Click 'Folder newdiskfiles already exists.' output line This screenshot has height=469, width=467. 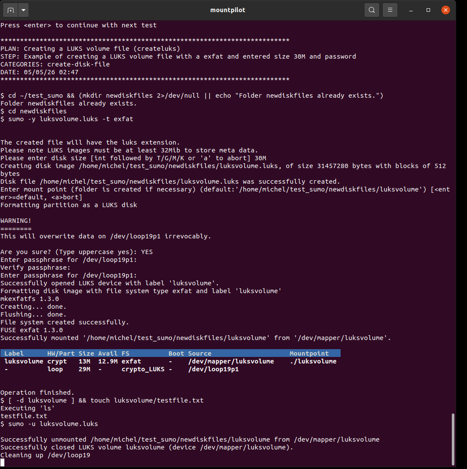[69, 103]
